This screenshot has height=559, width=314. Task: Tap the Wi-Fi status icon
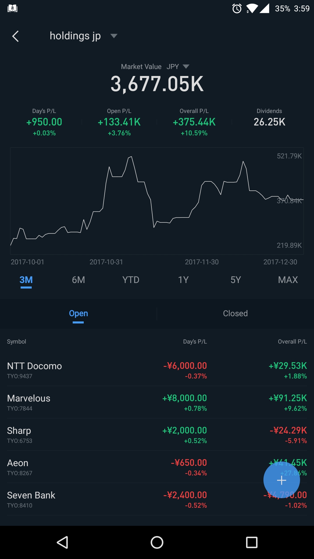pyautogui.click(x=252, y=9)
